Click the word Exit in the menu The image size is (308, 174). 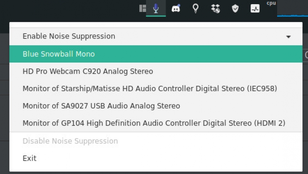point(30,158)
